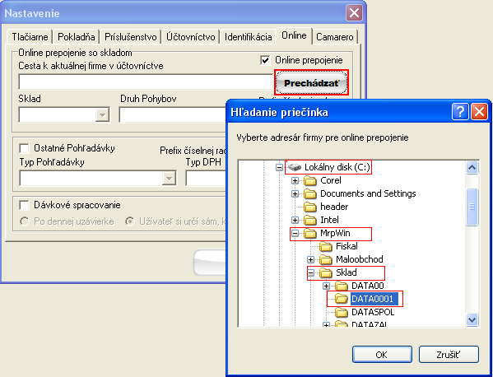This screenshot has height=377, width=493.
Task: Tick the Dávkové spracovanie checkbox
Action: pyautogui.click(x=24, y=205)
